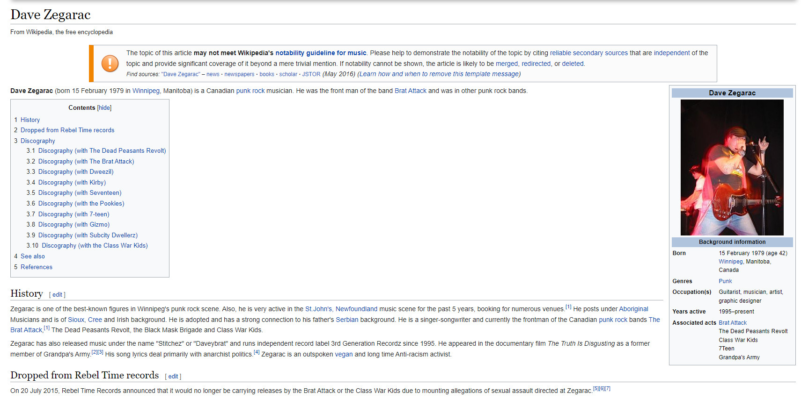The height and width of the screenshot is (406, 801).
Task: Go to References in contents
Action: (37, 267)
